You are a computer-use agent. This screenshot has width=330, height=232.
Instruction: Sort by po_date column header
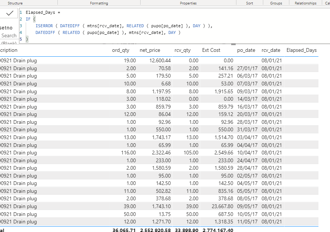tap(246, 50)
